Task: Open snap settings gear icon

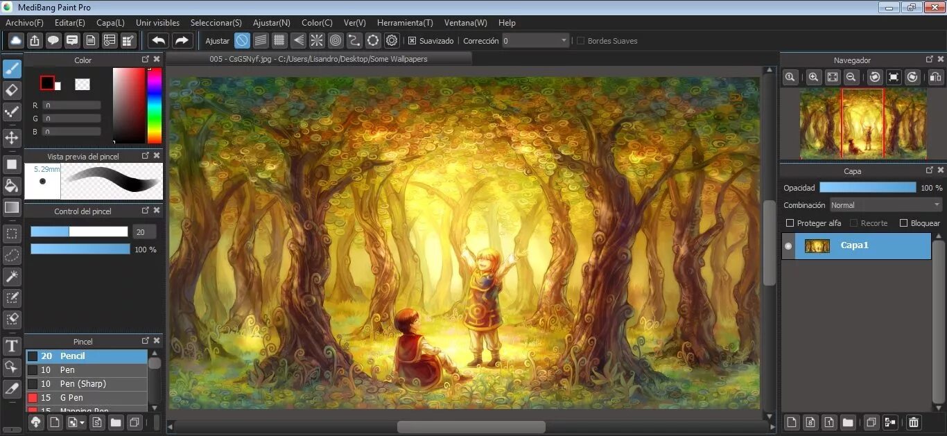Action: [392, 40]
